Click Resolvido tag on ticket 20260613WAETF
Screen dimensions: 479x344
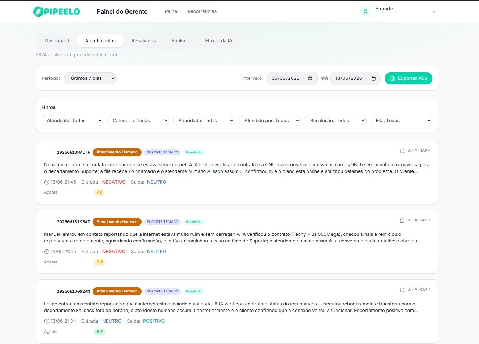(x=194, y=152)
